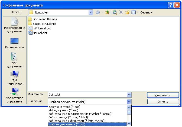Create a new folder
182x127 pixels.
point(127,12)
